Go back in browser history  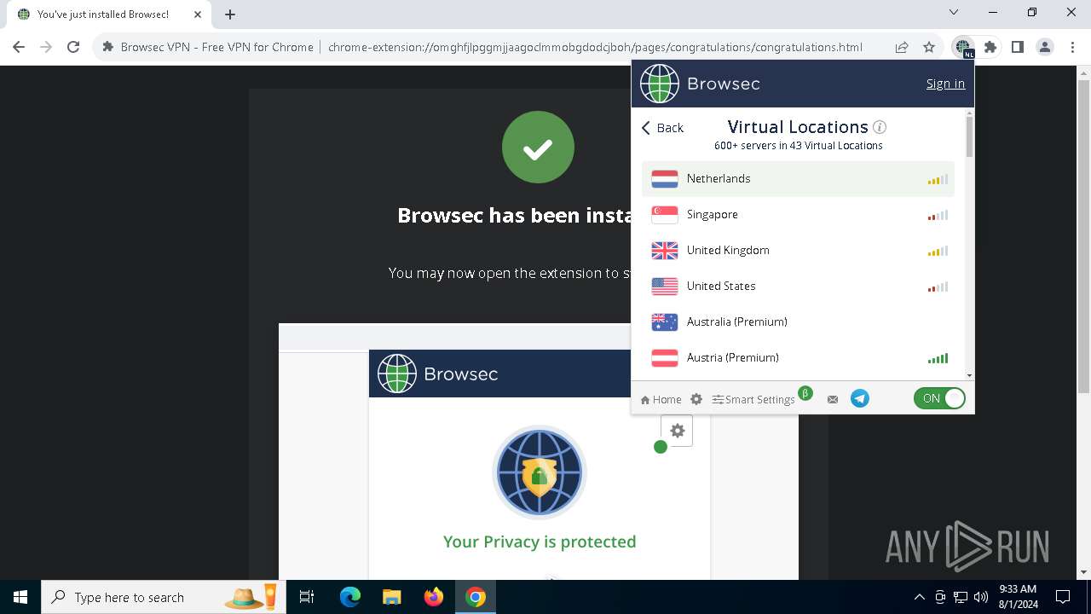19,48
